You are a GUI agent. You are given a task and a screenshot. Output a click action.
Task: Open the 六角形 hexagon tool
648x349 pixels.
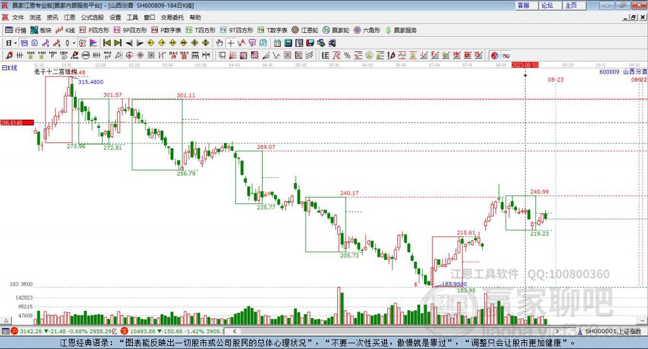367,30
